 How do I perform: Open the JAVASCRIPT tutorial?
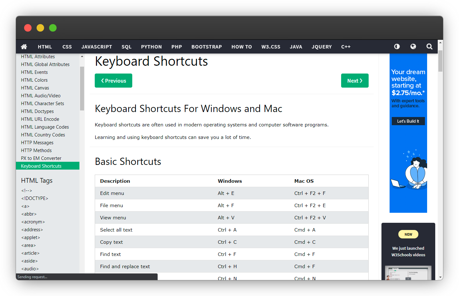pyautogui.click(x=97, y=47)
